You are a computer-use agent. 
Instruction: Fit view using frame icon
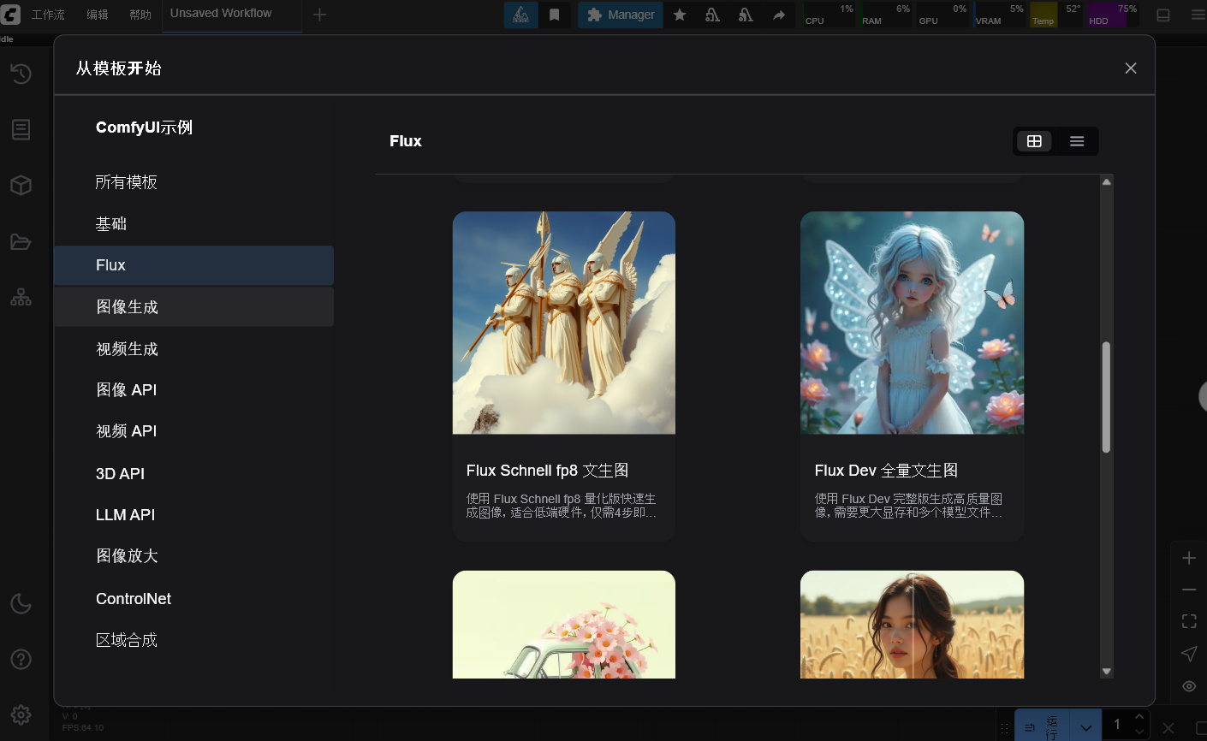1189,621
